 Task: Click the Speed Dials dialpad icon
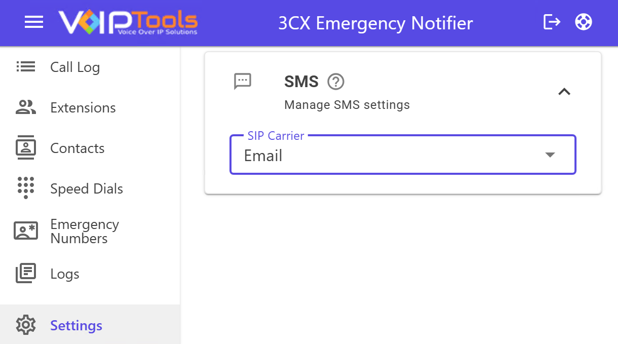(25, 188)
